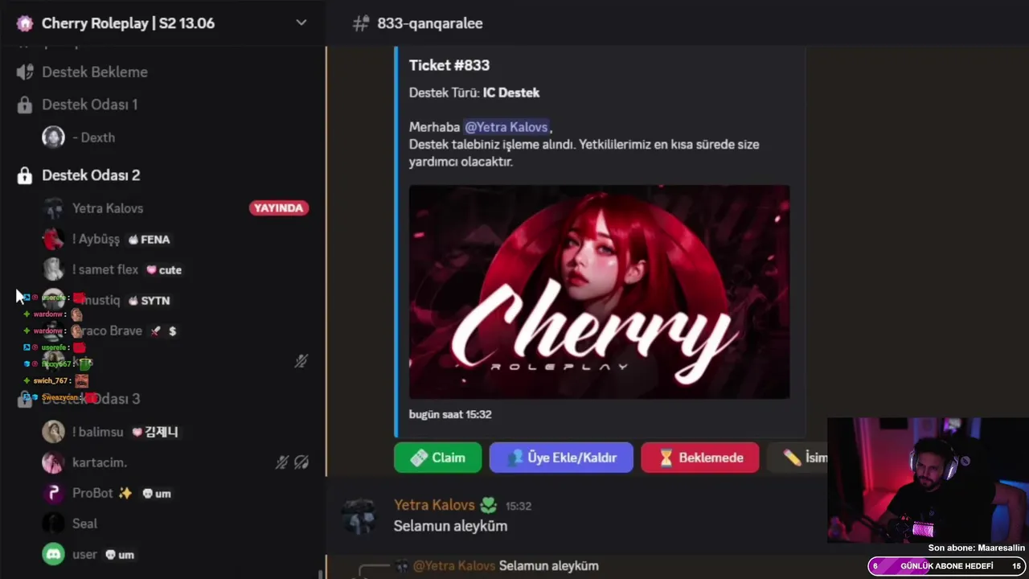
Task: Click the deafened headphone icon beside kartacim.
Action: (x=301, y=462)
